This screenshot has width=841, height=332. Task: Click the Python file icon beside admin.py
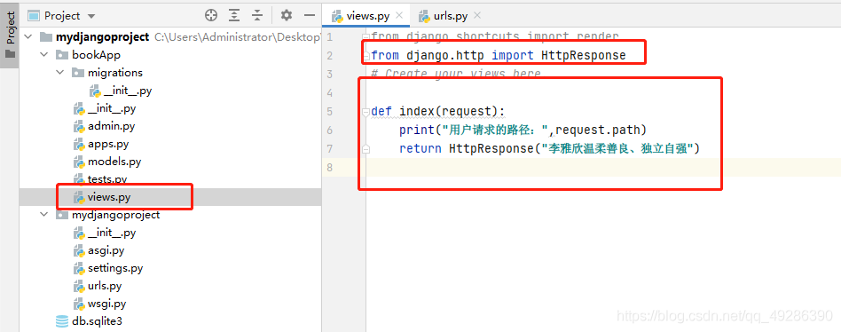click(79, 127)
